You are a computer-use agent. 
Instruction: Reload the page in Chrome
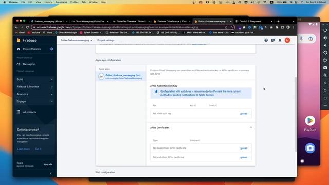(x=27, y=27)
